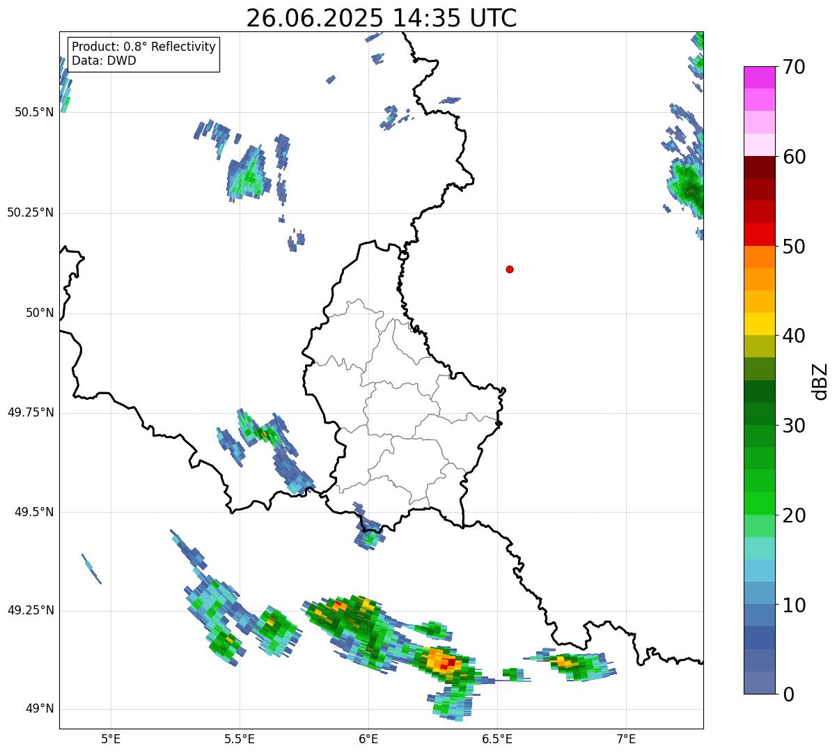
Task: Click the '50.25°N' latitude label
Action: point(30,212)
